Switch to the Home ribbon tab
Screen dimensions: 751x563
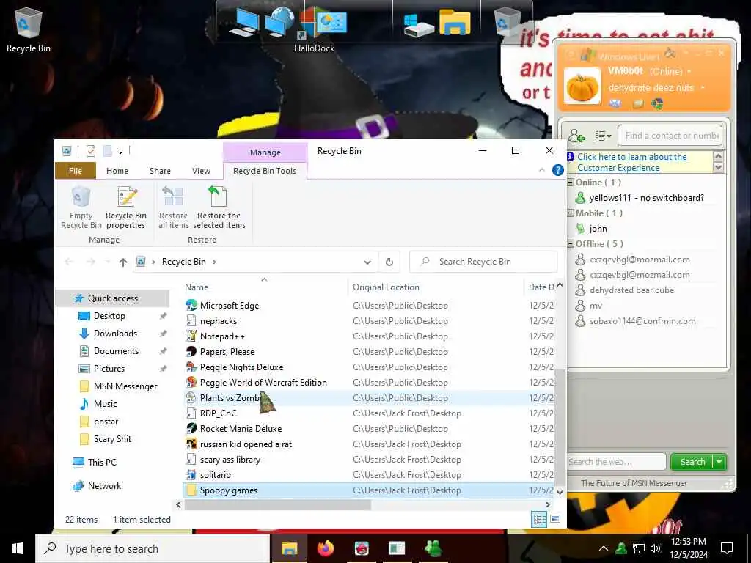click(x=117, y=171)
